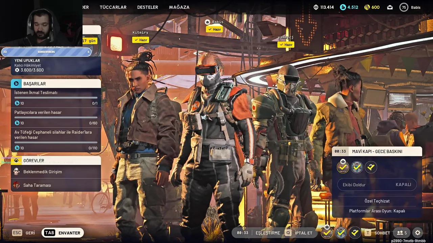Click reward icon under İstenen İkmal Teslimatı
Viewport: 433px width, 243px height.
click(x=17, y=103)
